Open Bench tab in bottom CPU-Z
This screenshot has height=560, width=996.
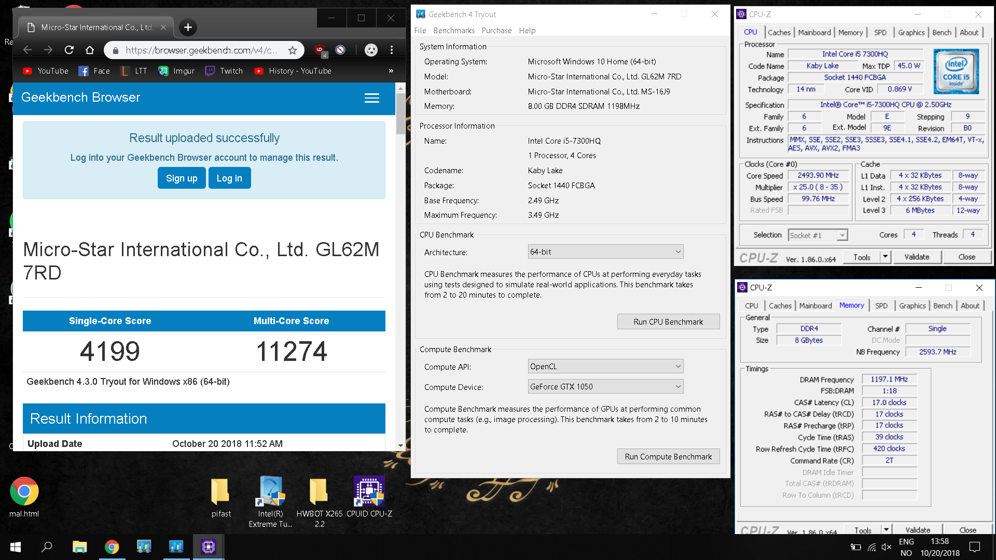(943, 306)
